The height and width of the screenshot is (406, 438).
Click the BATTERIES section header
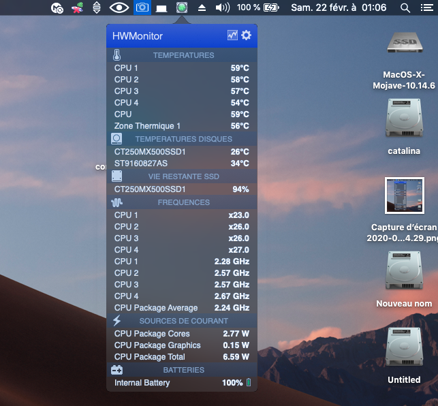(182, 370)
